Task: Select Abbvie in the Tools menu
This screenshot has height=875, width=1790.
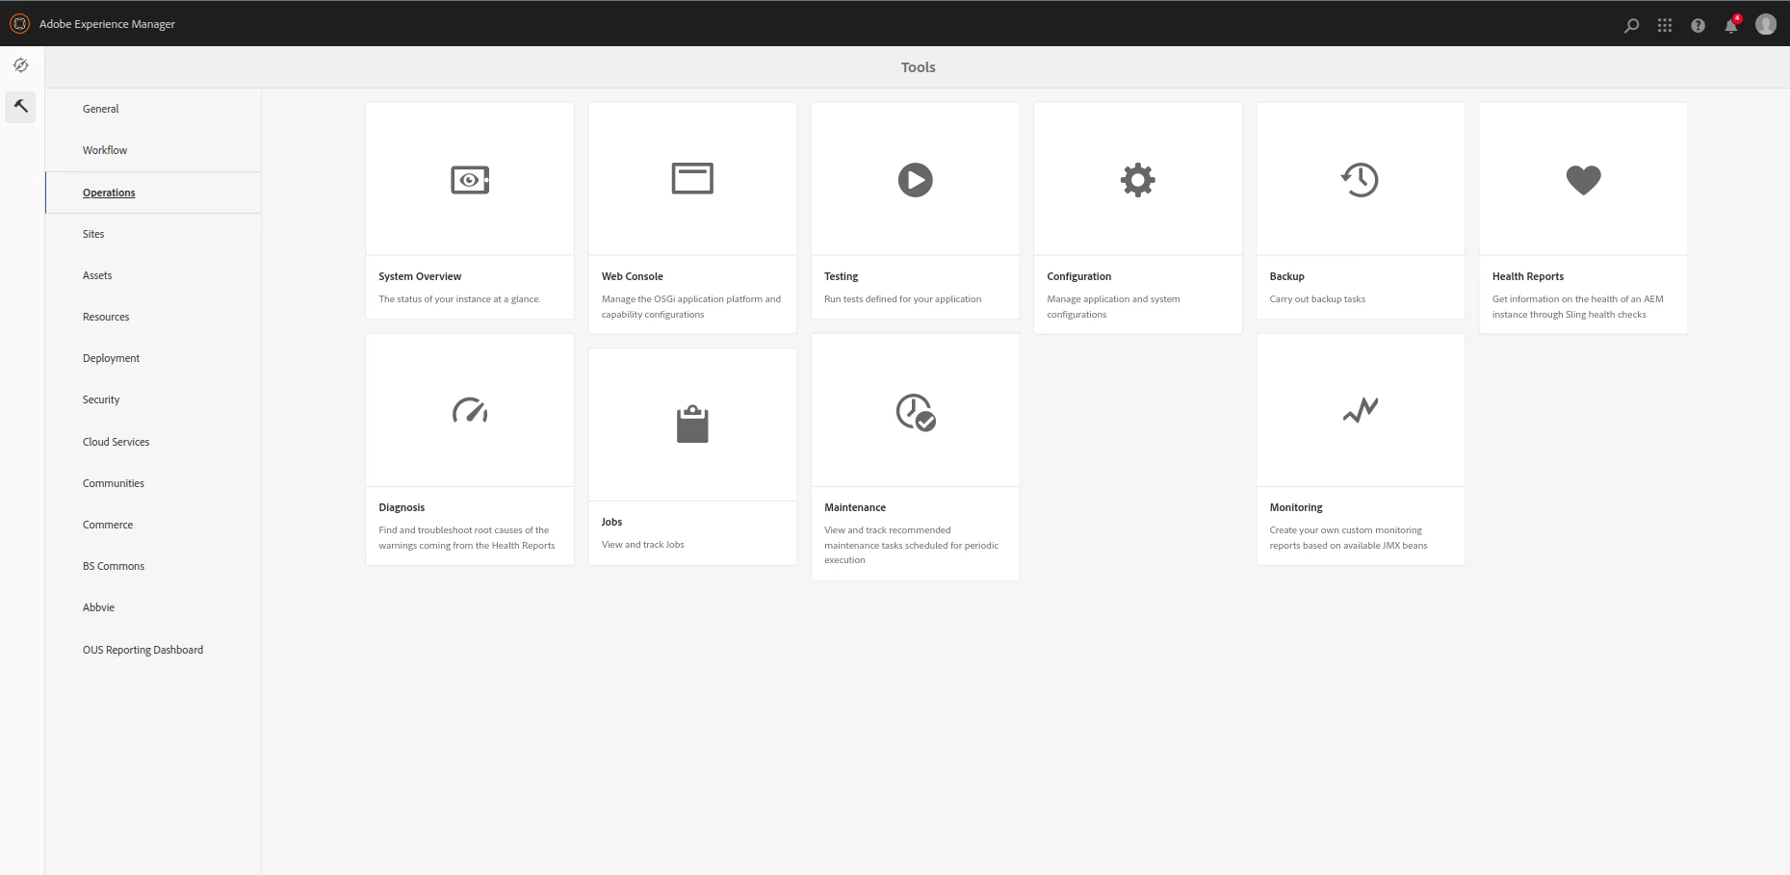Action: (x=98, y=607)
